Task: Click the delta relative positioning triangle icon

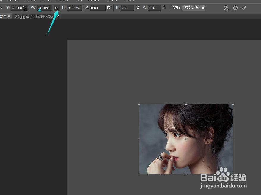Action: coord(1,8)
